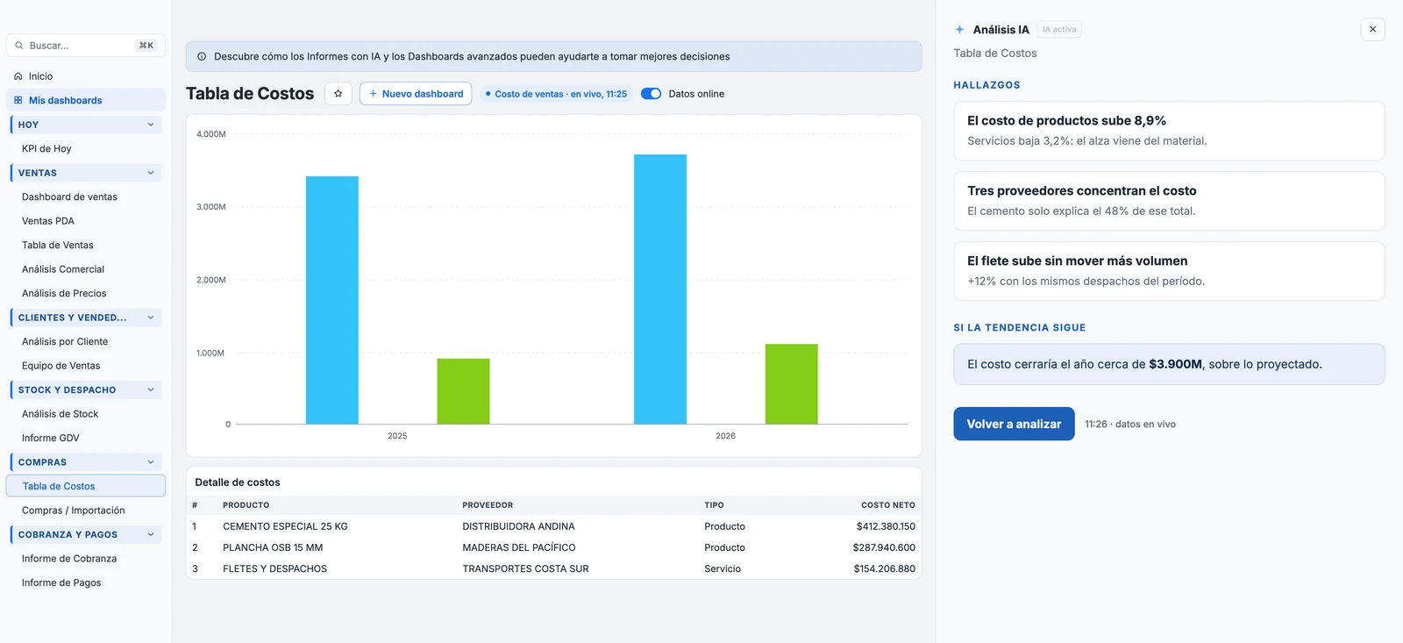Collapse the STOCK Y DESPACHO section
This screenshot has height=643, width=1403.
point(151,389)
